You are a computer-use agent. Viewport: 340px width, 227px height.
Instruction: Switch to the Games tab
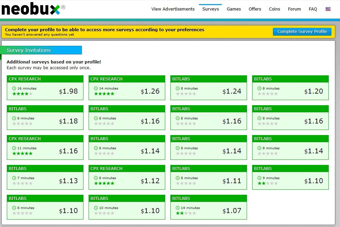pos(234,9)
